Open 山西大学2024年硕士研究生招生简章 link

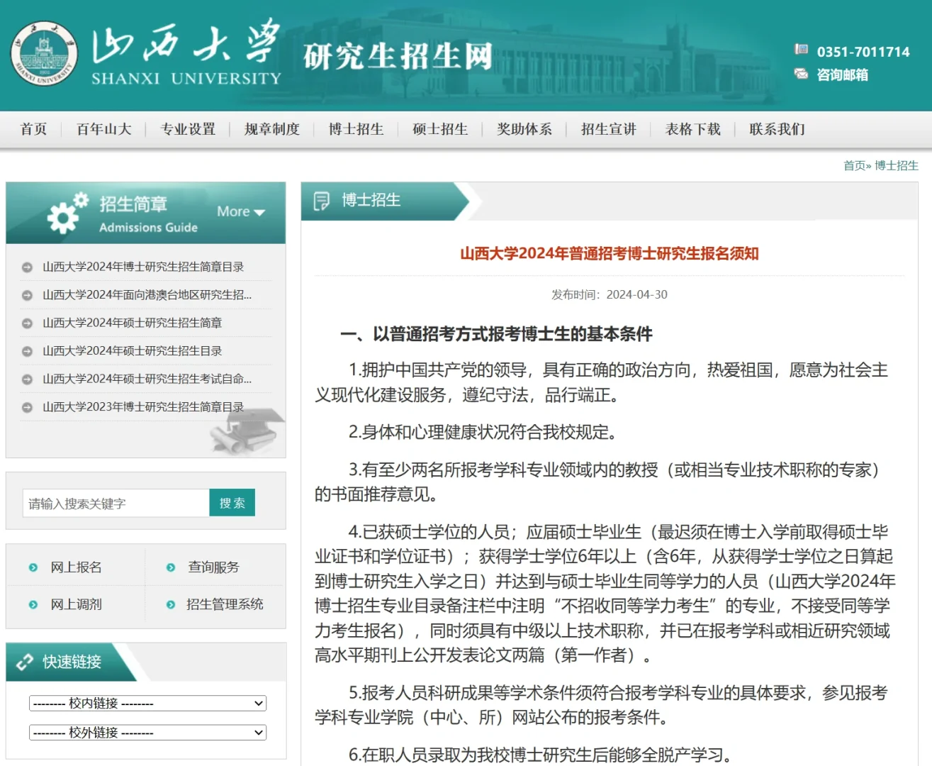(x=132, y=323)
